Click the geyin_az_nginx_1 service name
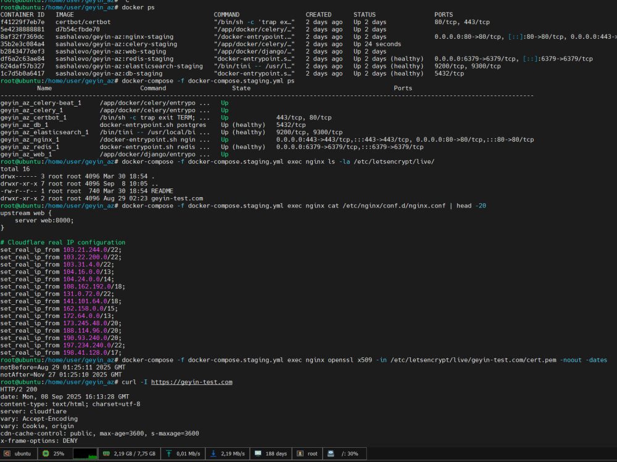The image size is (617, 462). tap(30, 139)
